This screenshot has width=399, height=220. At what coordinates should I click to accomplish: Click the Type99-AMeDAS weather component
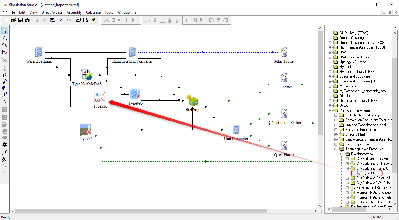point(87,76)
